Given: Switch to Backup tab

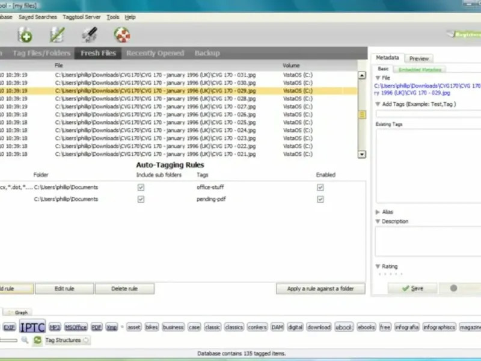Looking at the screenshot, I should point(207,53).
